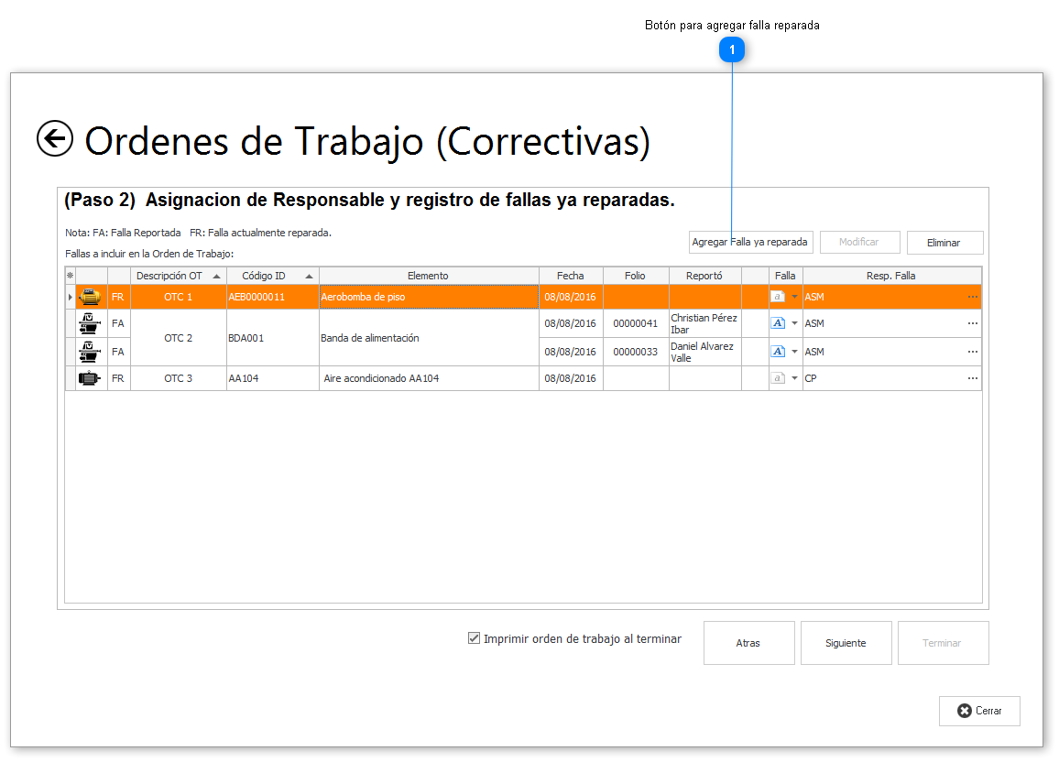Toggle Imprimir orden de trabajo al terminar checkbox

[474, 638]
